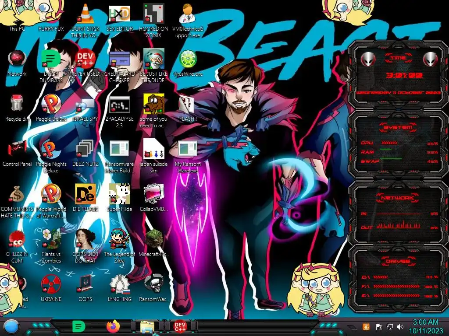Open the Ransomware Maker Builder shortcut

tap(119, 149)
